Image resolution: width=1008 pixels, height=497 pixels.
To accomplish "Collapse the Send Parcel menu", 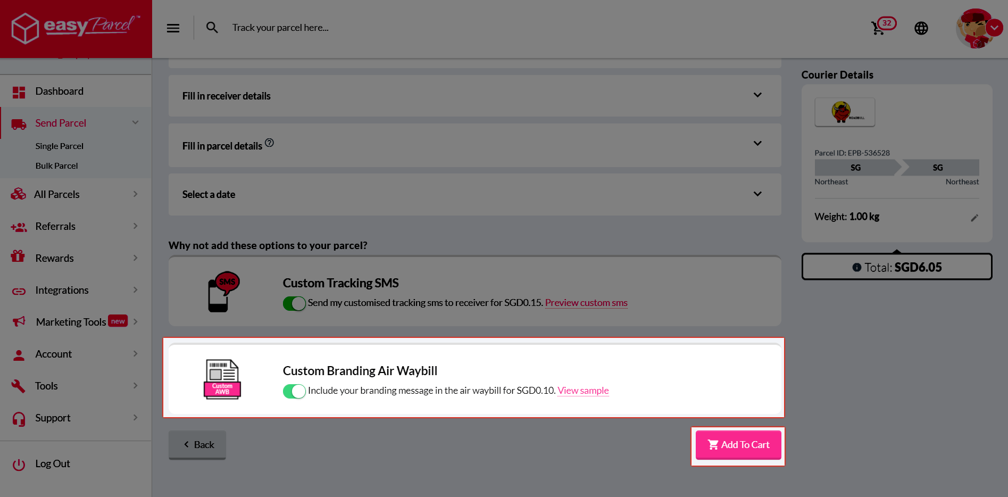I will pos(136,122).
